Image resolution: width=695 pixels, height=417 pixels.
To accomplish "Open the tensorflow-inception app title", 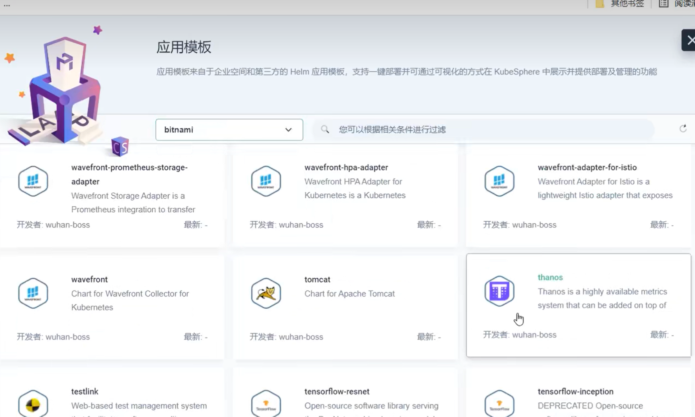I will [576, 391].
